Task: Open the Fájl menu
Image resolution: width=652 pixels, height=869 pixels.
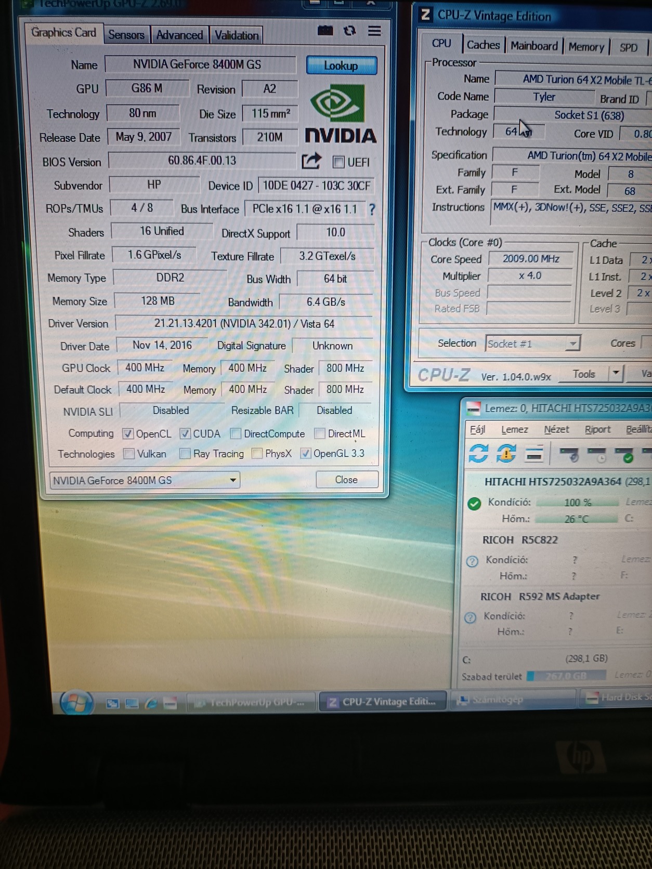Action: (477, 429)
